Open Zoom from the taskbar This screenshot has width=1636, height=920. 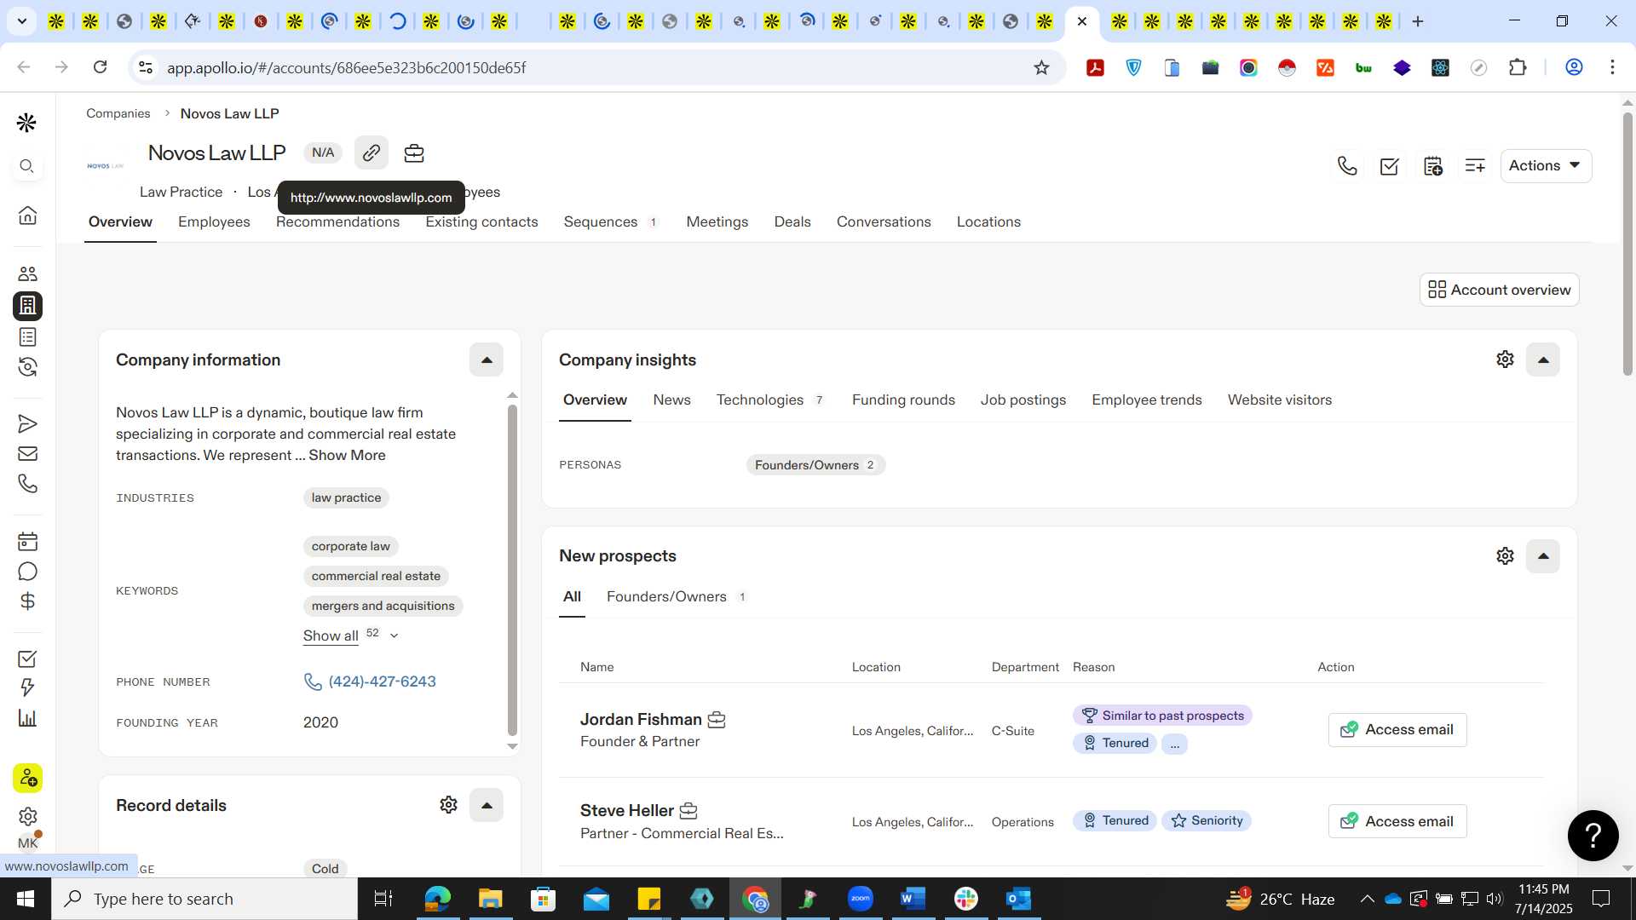click(x=861, y=899)
